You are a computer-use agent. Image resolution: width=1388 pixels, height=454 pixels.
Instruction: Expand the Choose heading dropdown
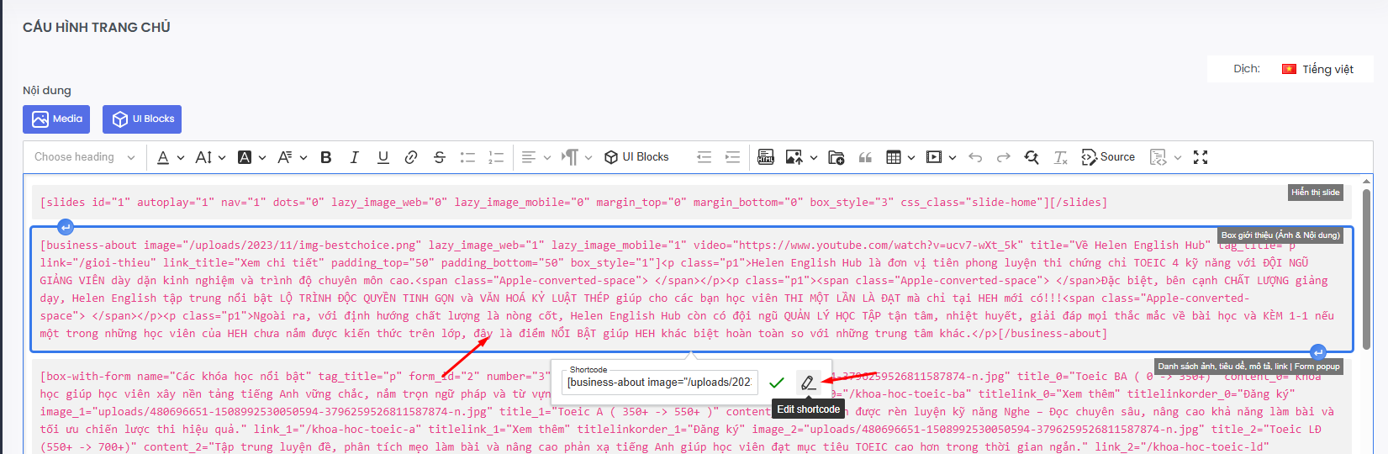coord(84,157)
